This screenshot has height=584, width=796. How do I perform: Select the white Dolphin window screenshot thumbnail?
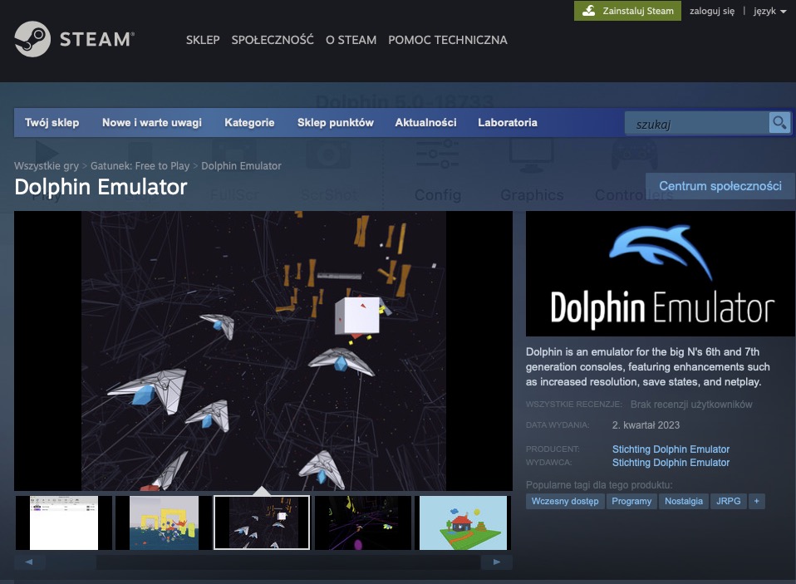coord(64,523)
